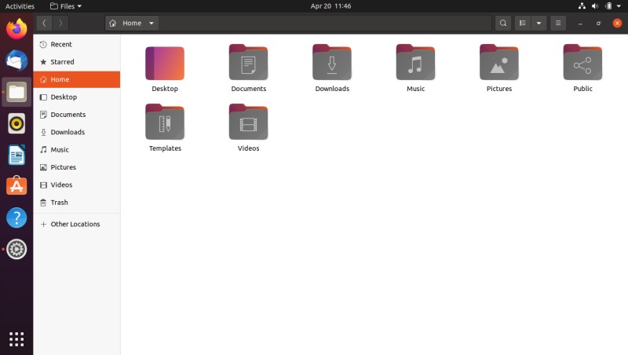Select the Public folder icon
Viewport: 628px width, 355px height.
[x=582, y=63]
